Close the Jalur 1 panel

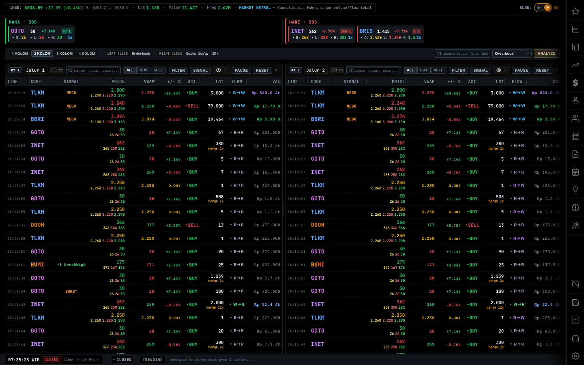pos(277,70)
